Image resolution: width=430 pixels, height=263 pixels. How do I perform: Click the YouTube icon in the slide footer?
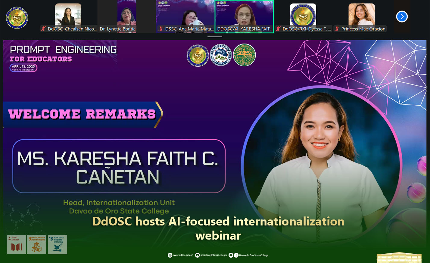click(x=231, y=255)
